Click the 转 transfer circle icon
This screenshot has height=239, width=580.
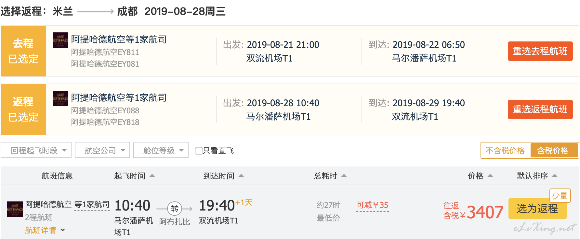pos(175,209)
